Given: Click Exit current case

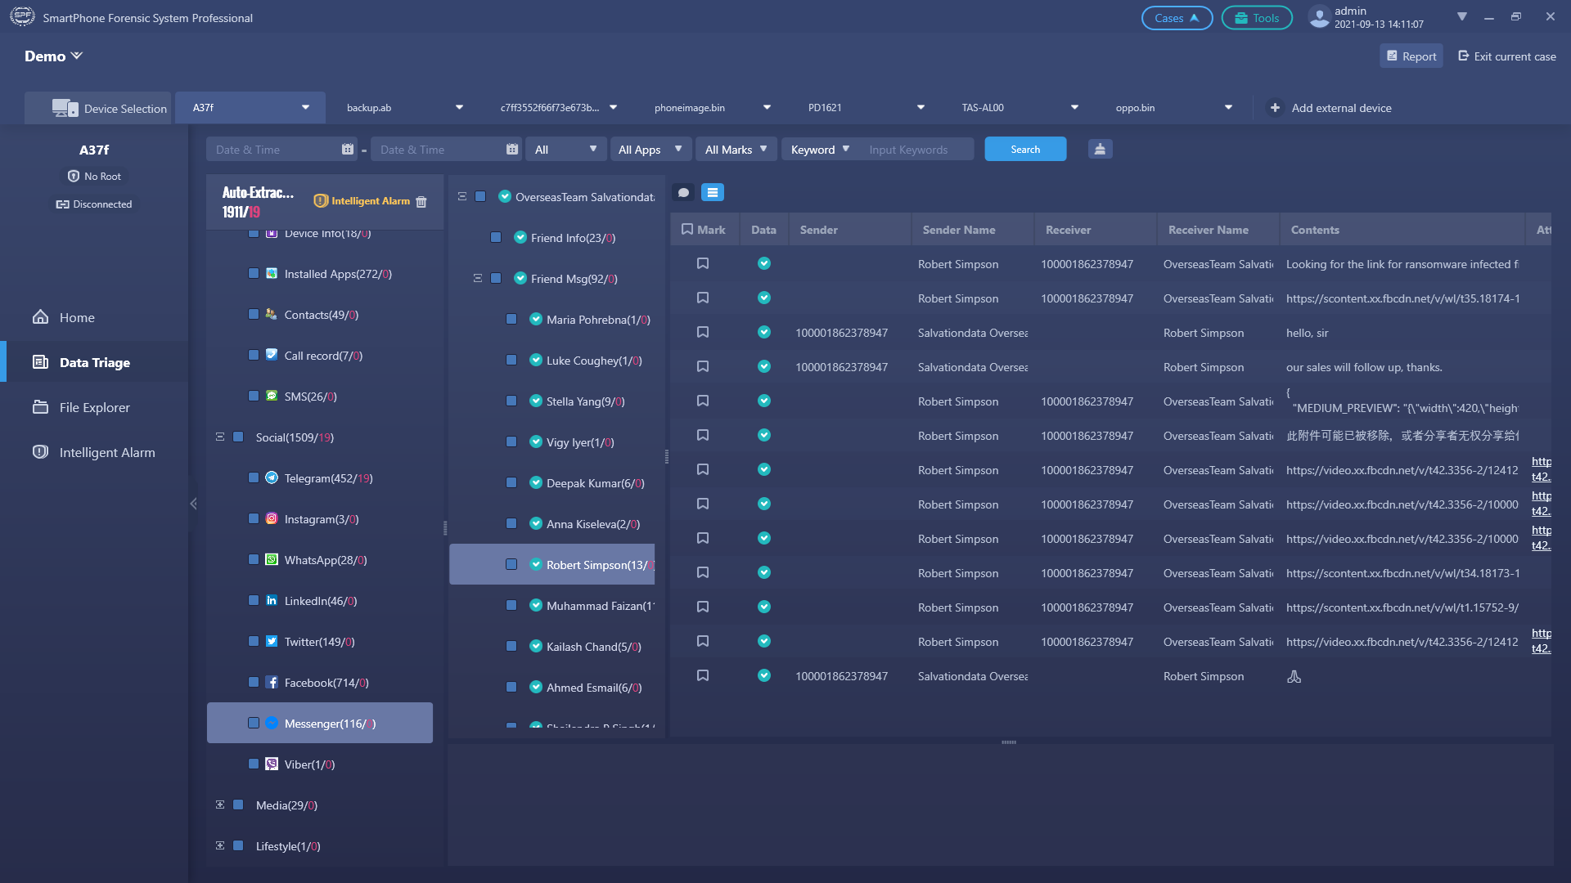Looking at the screenshot, I should pyautogui.click(x=1507, y=56).
